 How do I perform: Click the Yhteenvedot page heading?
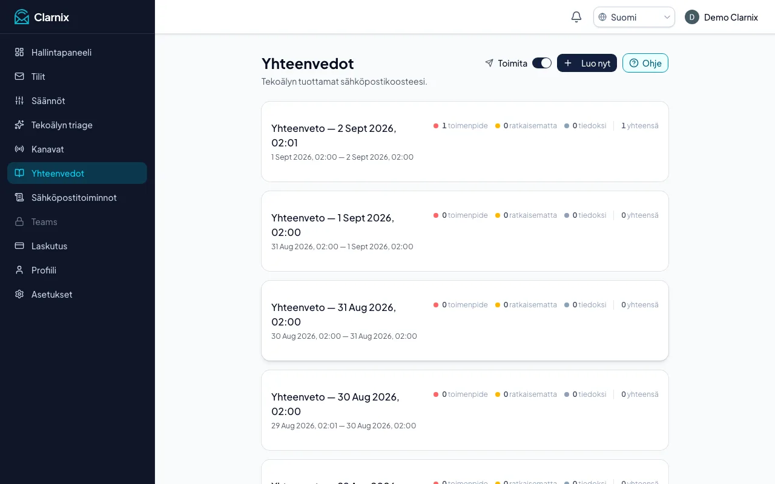pyautogui.click(x=308, y=64)
